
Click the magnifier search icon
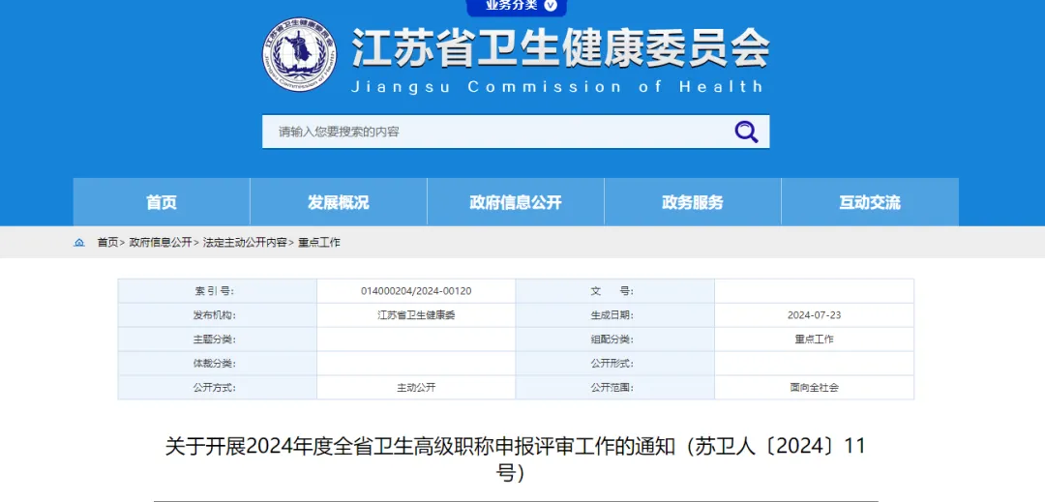[746, 132]
